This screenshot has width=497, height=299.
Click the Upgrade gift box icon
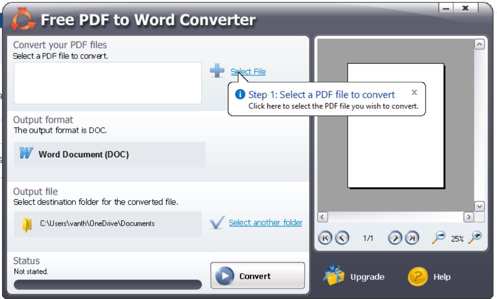334,275
